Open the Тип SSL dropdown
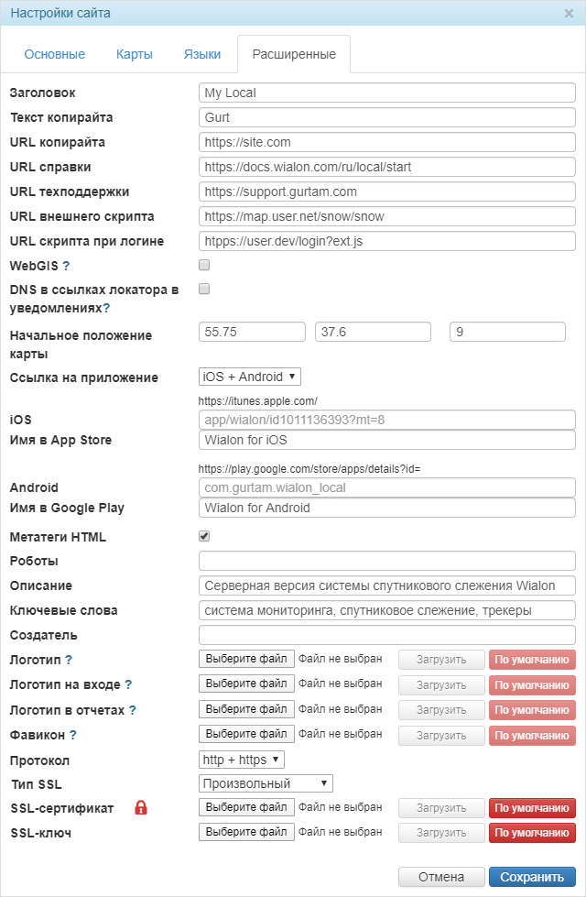Image resolution: width=586 pixels, height=897 pixels. [x=266, y=783]
